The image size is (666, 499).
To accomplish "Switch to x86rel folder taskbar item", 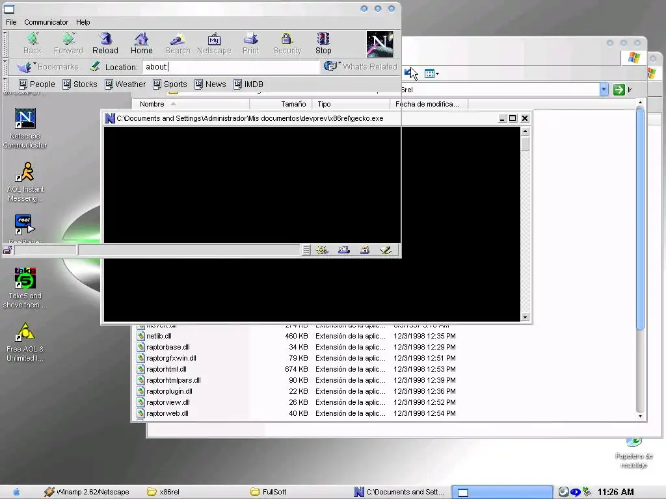I will click(163, 492).
